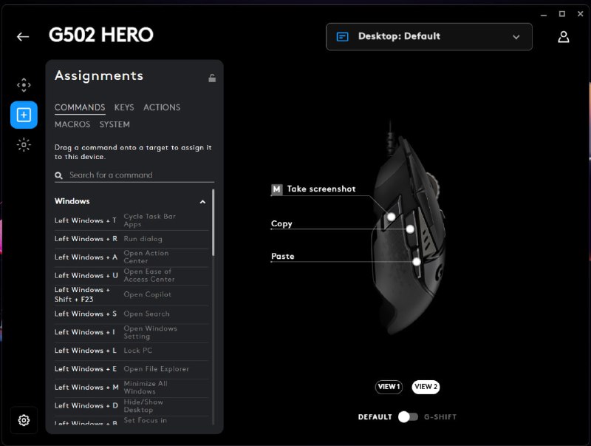The height and width of the screenshot is (446, 591).
Task: Open the MACROS tab
Action: pyautogui.click(x=72, y=124)
